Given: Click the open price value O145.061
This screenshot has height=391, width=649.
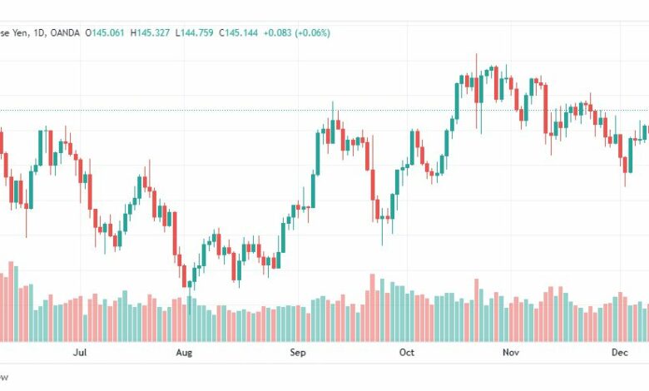Looking at the screenshot, I should click(105, 32).
